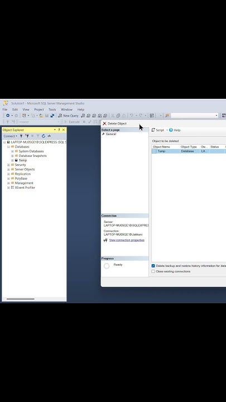Image resolution: width=226 pixels, height=402 pixels.
Task: Select XEvent Profiler in Object Explorer
Action: click(x=25, y=188)
